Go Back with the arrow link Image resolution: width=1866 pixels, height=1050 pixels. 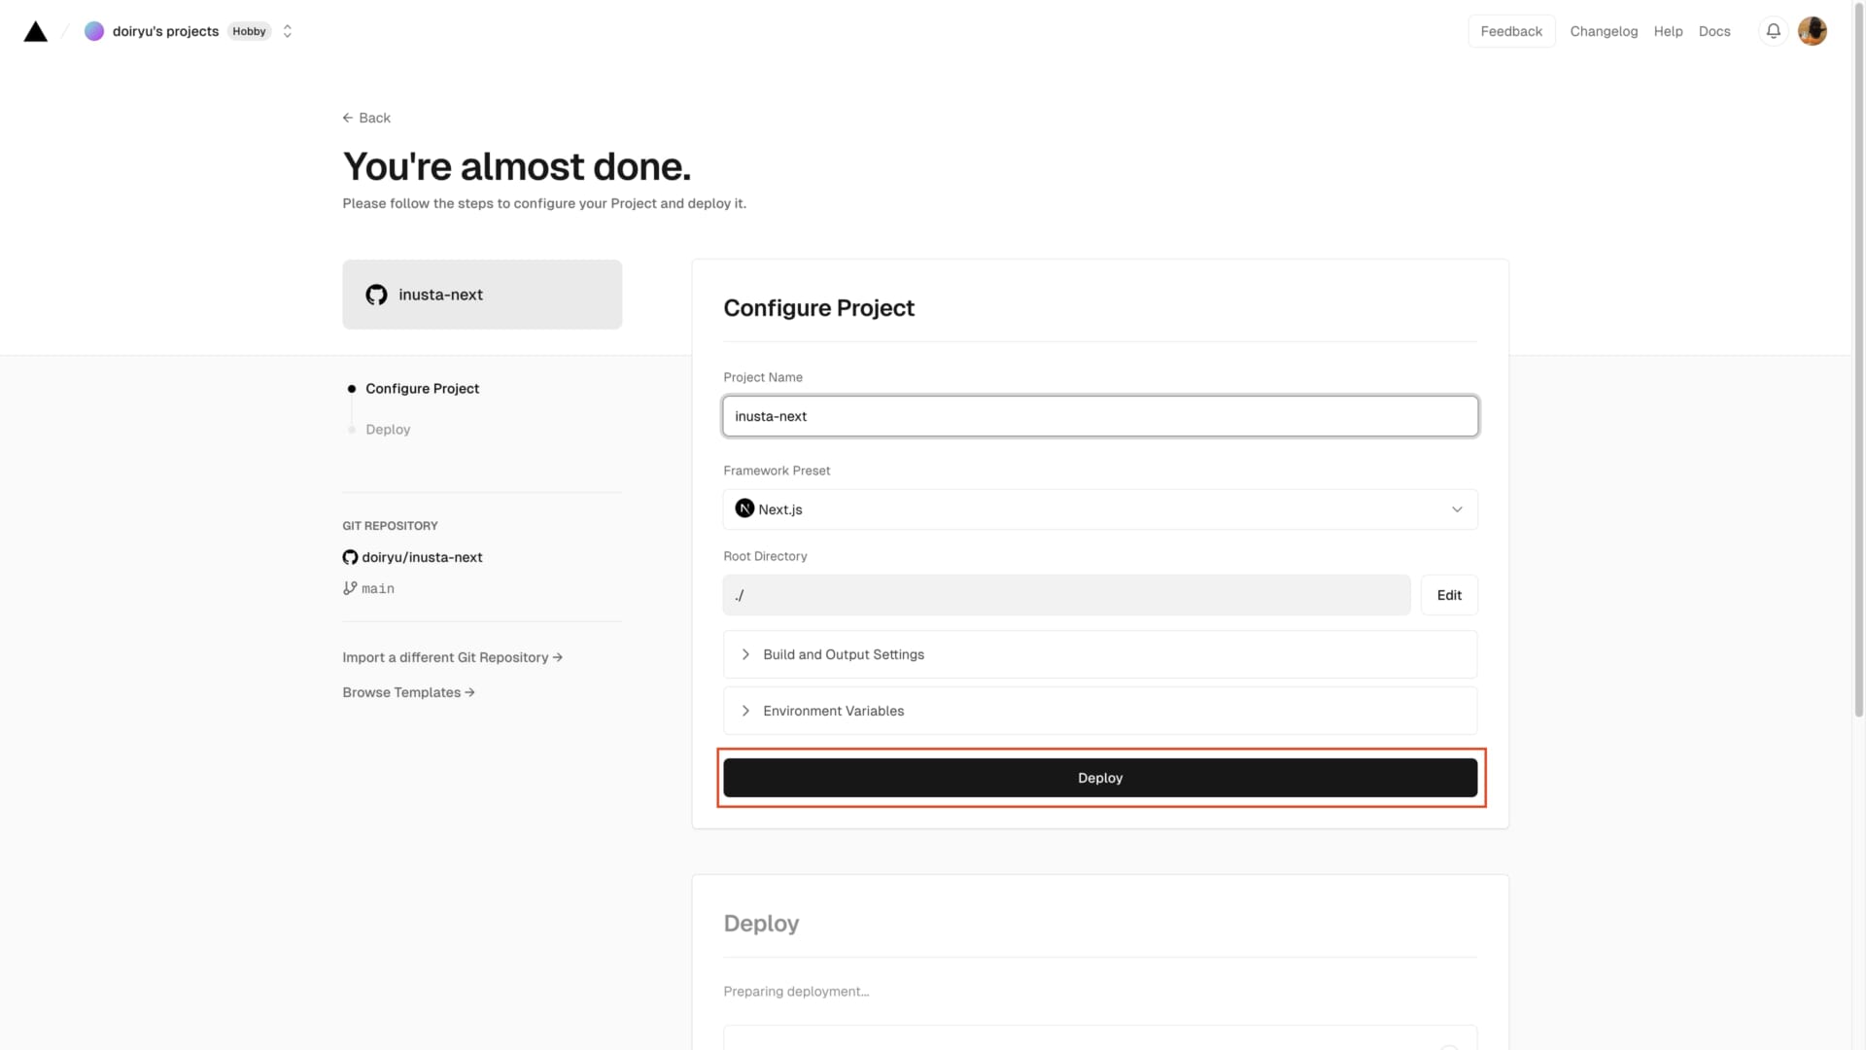click(x=366, y=118)
